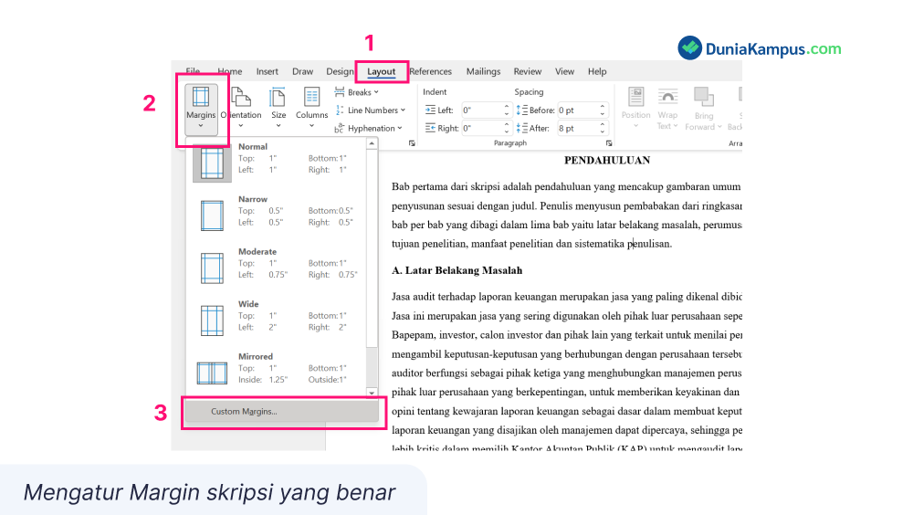Open Page Setup dialog launcher

(x=412, y=143)
